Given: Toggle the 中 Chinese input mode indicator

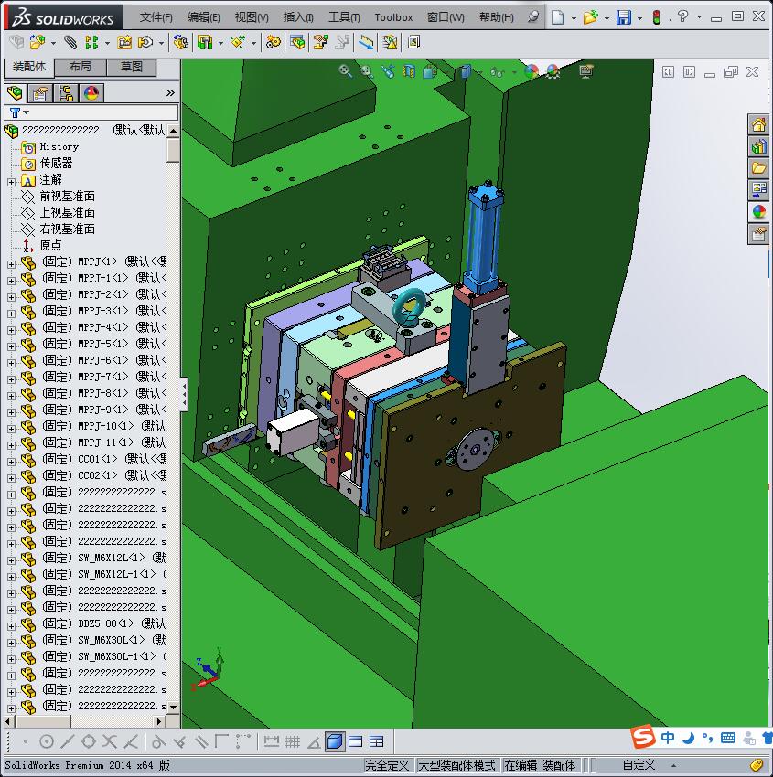Looking at the screenshot, I should [668, 738].
